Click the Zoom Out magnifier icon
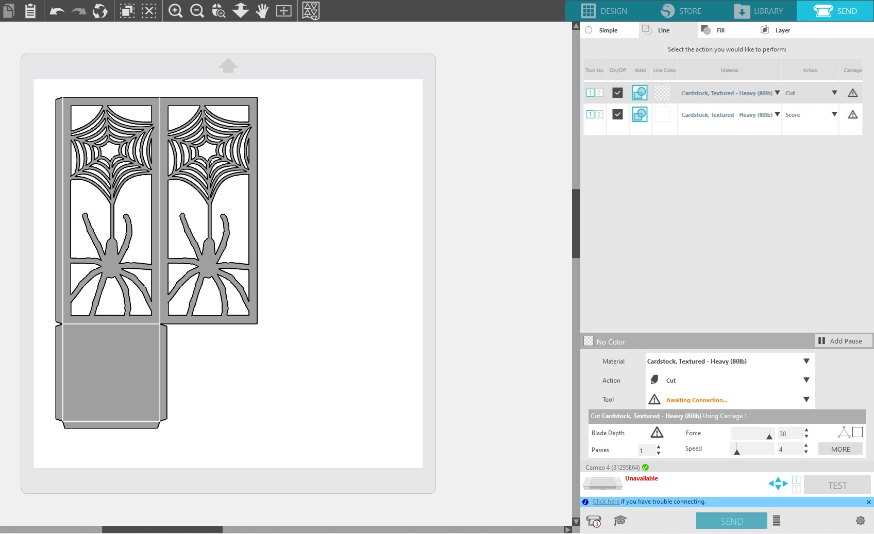This screenshot has width=874, height=534. coord(197,11)
